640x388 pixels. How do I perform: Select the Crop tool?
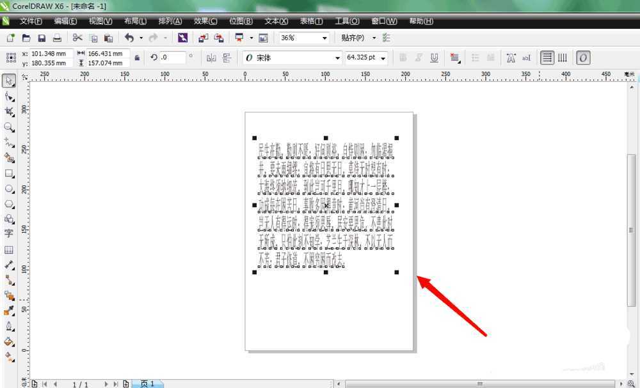coord(9,111)
